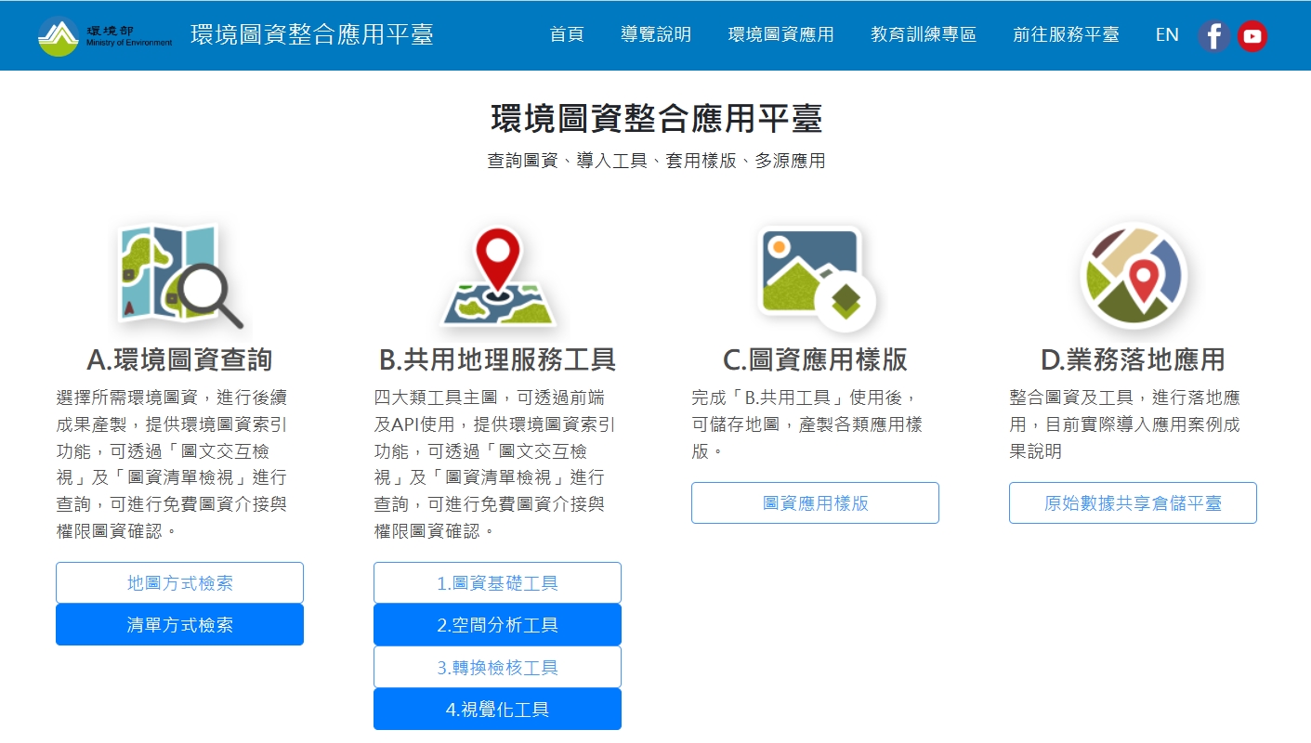The width and height of the screenshot is (1311, 743).
Task: Open 原始數據共享倉儲平臺 button
Action: (1133, 503)
